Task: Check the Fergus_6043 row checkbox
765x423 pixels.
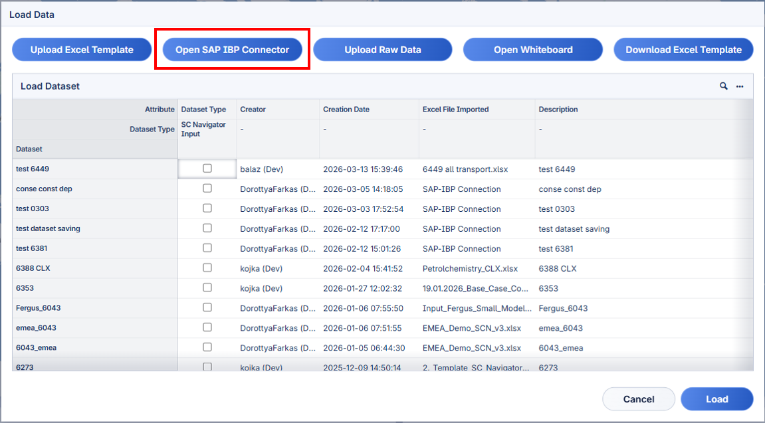Action: click(x=207, y=307)
